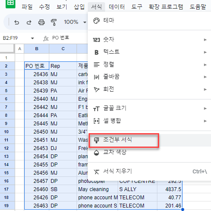The image size is (211, 211).
Task: Click cell with PO number 26460
Action: (37, 189)
